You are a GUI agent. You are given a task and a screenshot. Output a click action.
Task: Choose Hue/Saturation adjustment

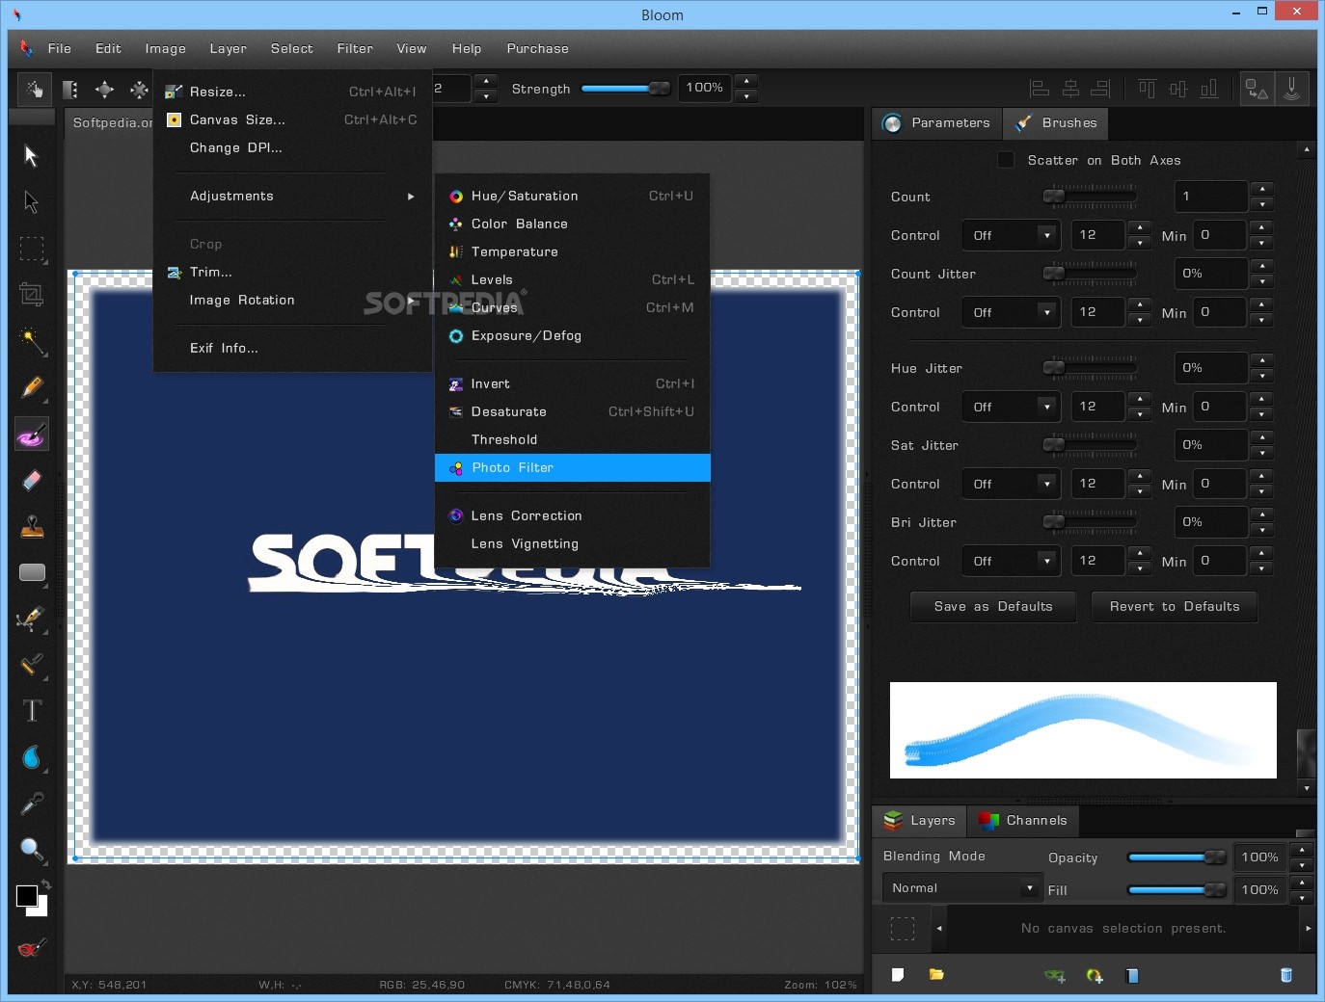coord(573,196)
